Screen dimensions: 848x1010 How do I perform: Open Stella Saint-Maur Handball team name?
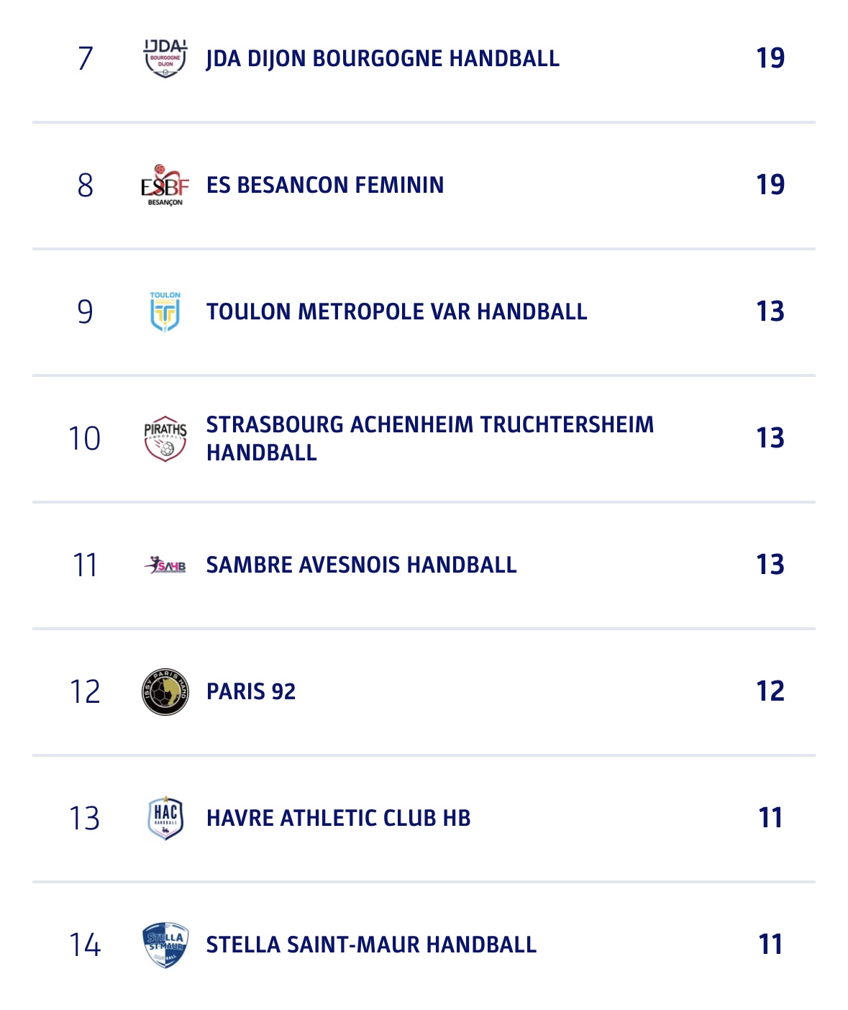[x=371, y=945]
